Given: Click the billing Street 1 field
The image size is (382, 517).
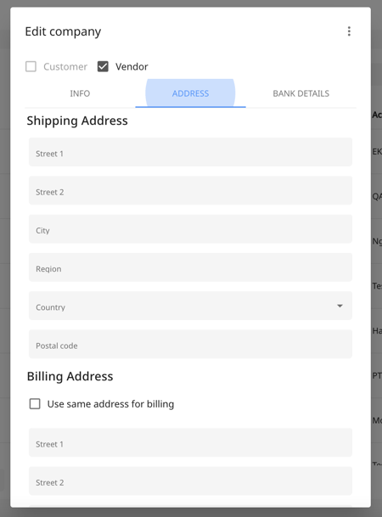Looking at the screenshot, I should click(x=190, y=442).
